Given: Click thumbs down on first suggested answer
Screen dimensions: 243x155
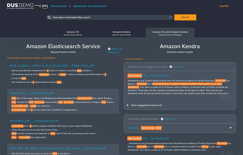Looking at the screenshot, I should tap(222, 97).
